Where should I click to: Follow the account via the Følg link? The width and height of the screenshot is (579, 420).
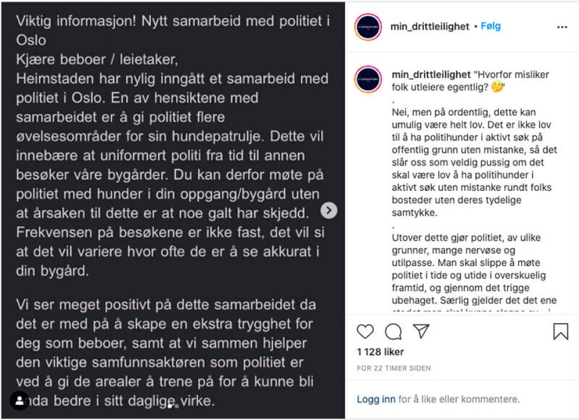[490, 26]
